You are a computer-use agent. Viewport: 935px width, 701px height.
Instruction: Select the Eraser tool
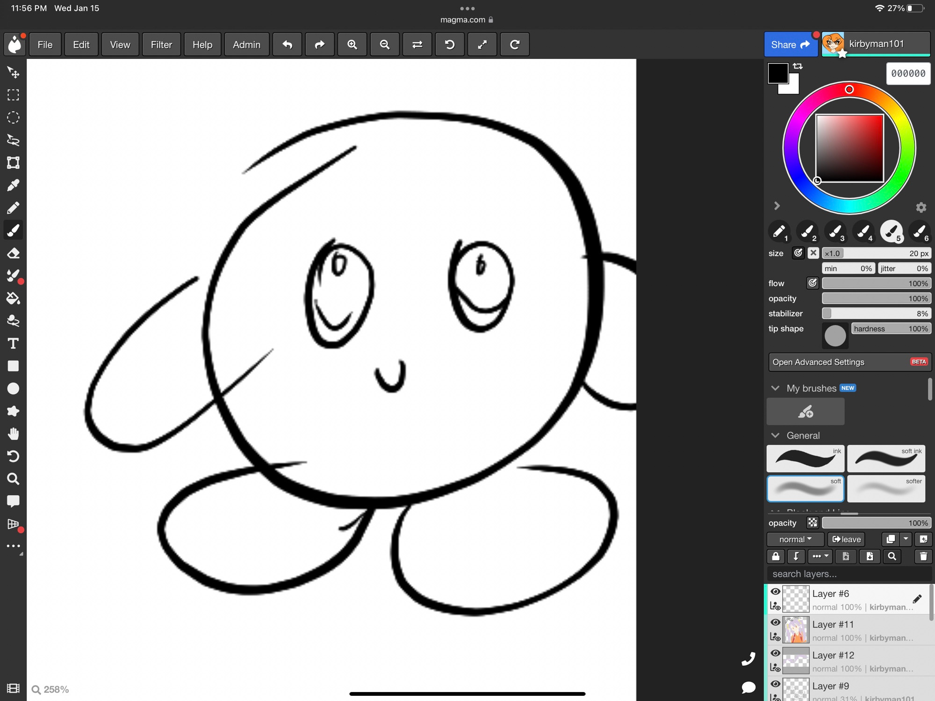coord(13,253)
